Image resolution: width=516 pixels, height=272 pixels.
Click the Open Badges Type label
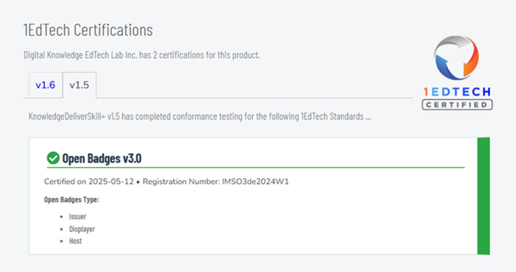click(x=72, y=200)
